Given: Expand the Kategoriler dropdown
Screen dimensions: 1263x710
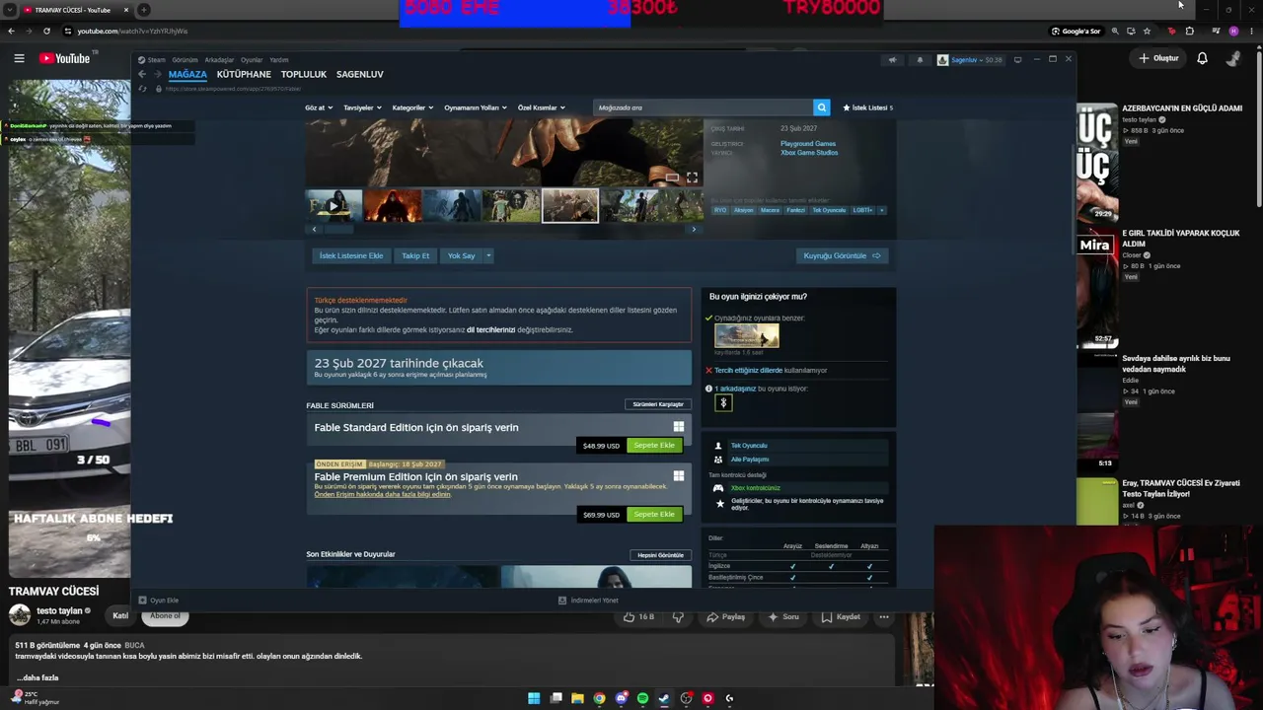Looking at the screenshot, I should click(412, 107).
